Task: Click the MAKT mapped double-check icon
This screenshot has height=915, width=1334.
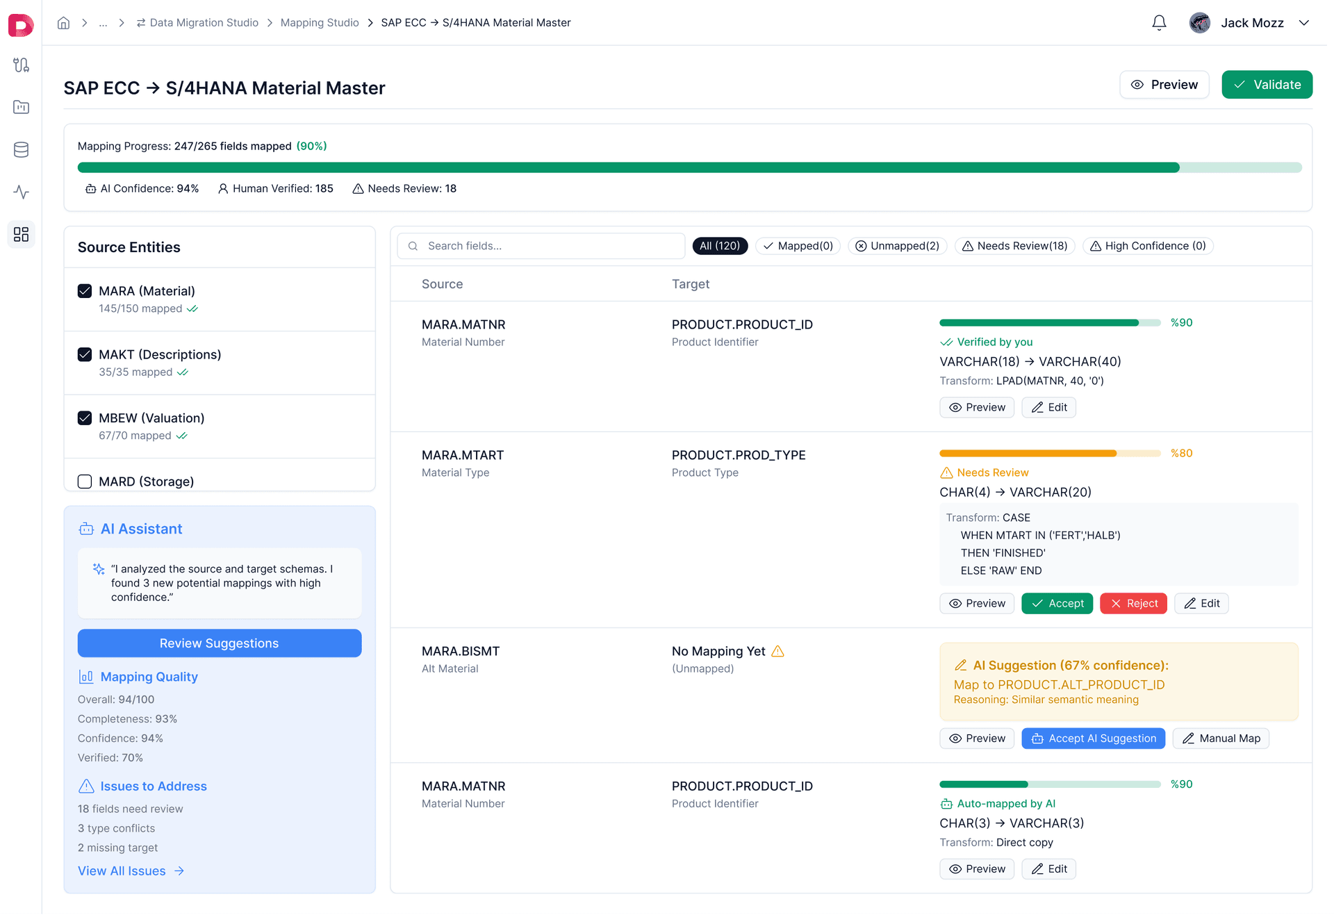Action: (x=183, y=372)
